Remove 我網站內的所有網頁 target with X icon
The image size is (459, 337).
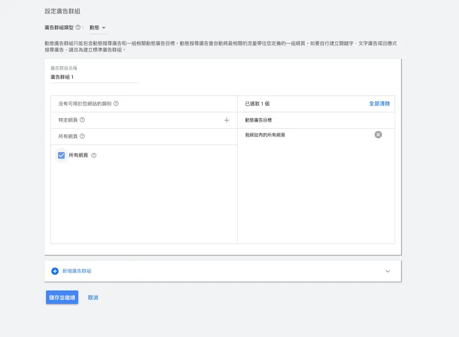tap(378, 135)
